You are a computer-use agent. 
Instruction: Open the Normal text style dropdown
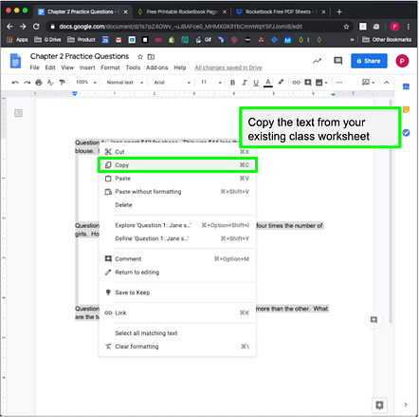pyautogui.click(x=125, y=83)
